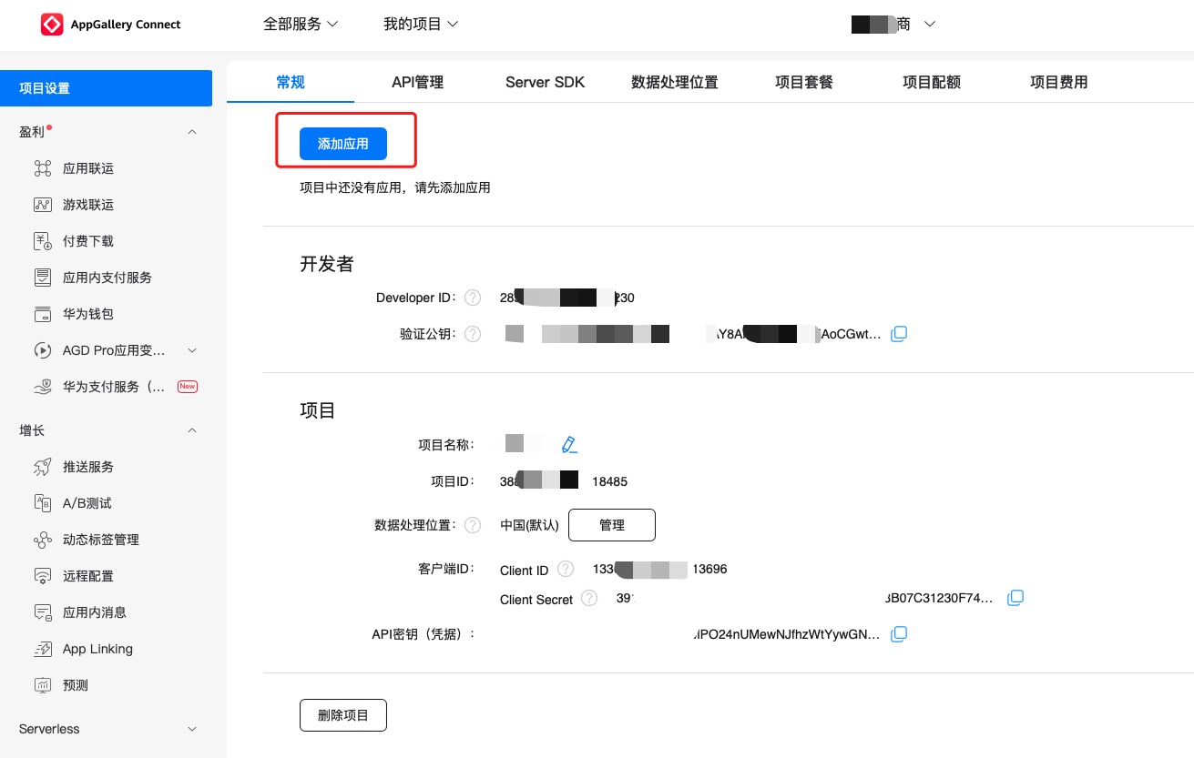The width and height of the screenshot is (1194, 758).
Task: Click the AppGallery Connect logo icon
Action: pos(52,25)
